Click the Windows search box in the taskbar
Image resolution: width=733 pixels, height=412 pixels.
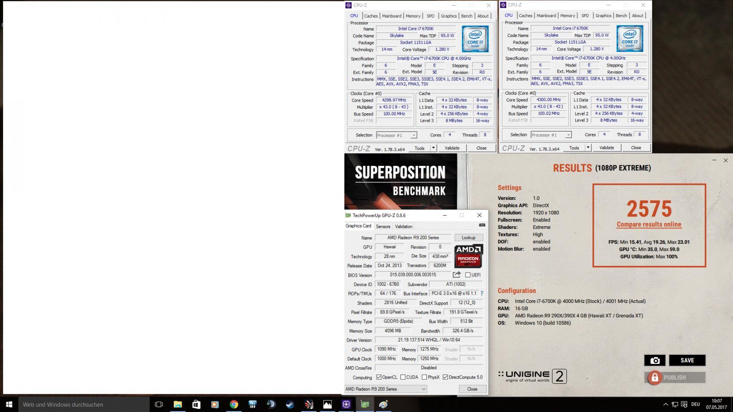pos(84,404)
